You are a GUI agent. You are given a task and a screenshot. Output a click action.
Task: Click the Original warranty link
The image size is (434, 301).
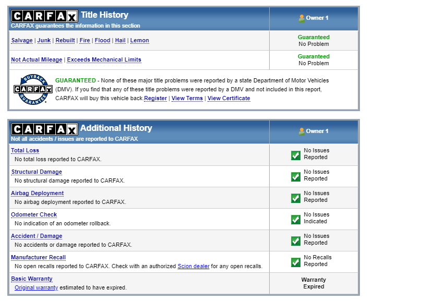pos(37,288)
